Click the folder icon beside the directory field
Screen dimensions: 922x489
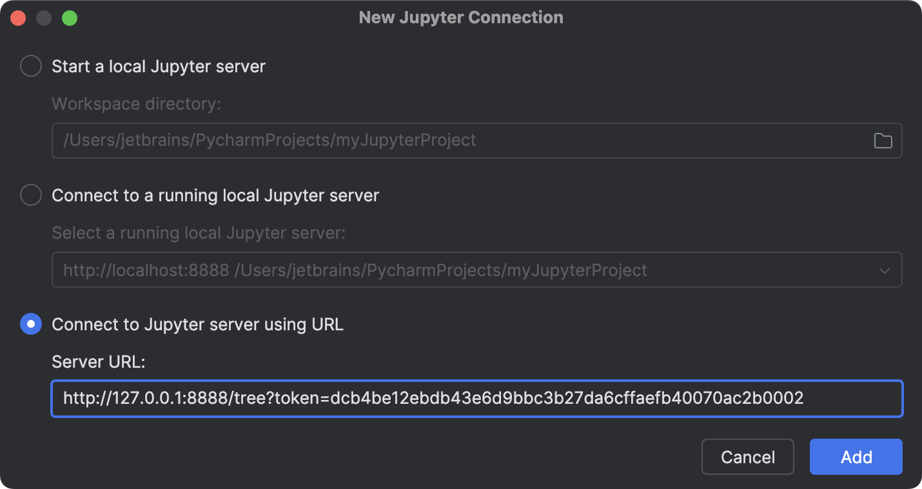[884, 140]
